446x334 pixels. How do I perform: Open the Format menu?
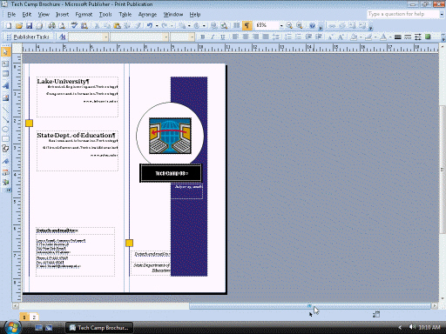point(84,14)
